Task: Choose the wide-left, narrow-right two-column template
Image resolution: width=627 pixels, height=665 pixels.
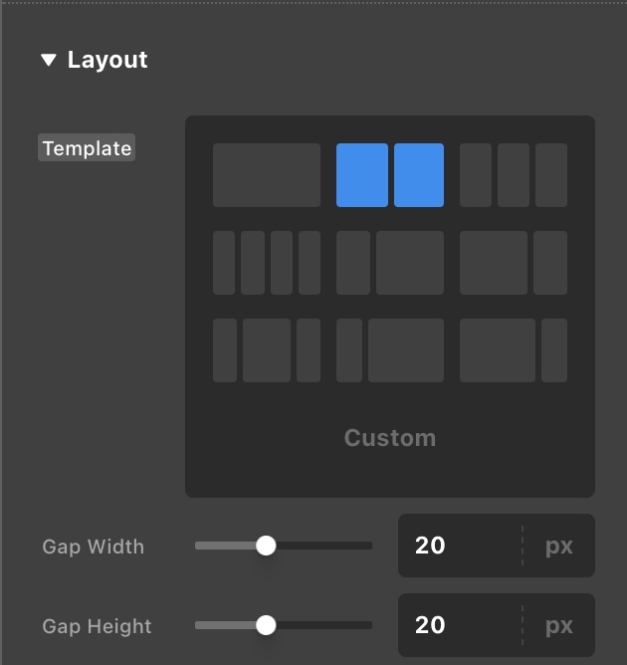Action: [x=514, y=263]
